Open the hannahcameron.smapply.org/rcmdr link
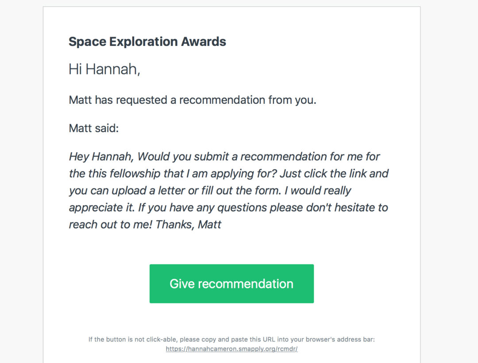The width and height of the screenshot is (478, 363). 231,349
